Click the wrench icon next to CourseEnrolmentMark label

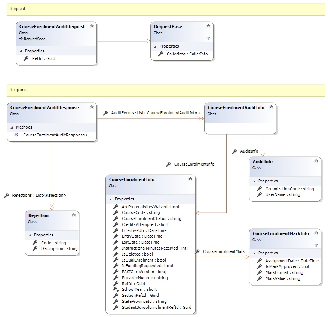point(197,252)
